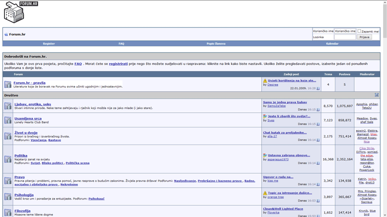Open the Politička scena subforum
Viewport: 387px width, 217px height.
pos(77,163)
